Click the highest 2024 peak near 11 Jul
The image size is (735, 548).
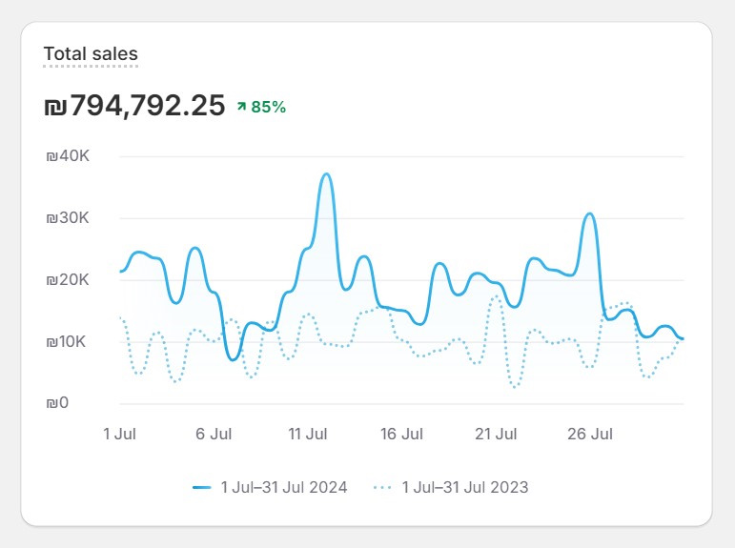coord(326,174)
